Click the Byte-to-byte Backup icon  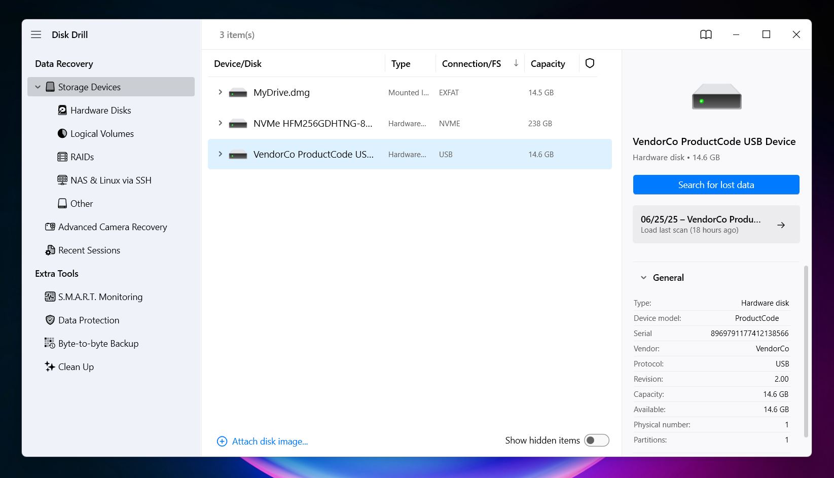point(50,343)
